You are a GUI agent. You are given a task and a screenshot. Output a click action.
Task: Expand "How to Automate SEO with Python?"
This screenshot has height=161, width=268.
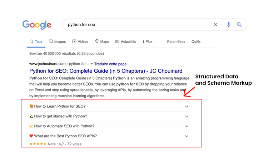tap(187, 126)
